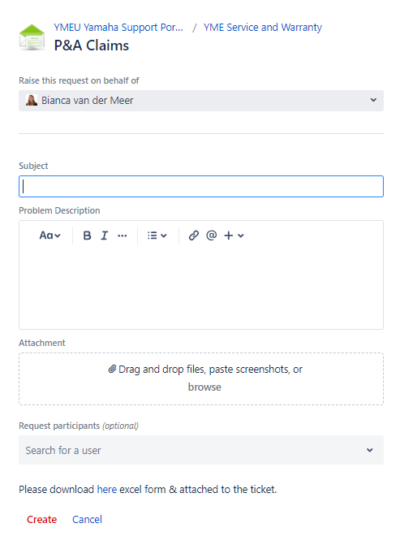The width and height of the screenshot is (417, 545).
Task: Go to YMEU Yamaha Support Portal breadcrumb
Action: 118,28
